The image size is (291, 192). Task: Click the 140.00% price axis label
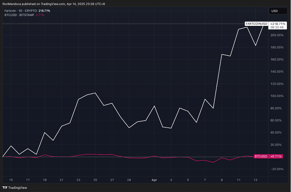pos(277,72)
